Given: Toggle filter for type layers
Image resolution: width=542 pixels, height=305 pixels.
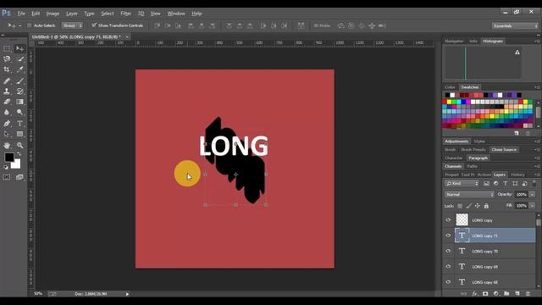Looking at the screenshot, I should tap(506, 184).
